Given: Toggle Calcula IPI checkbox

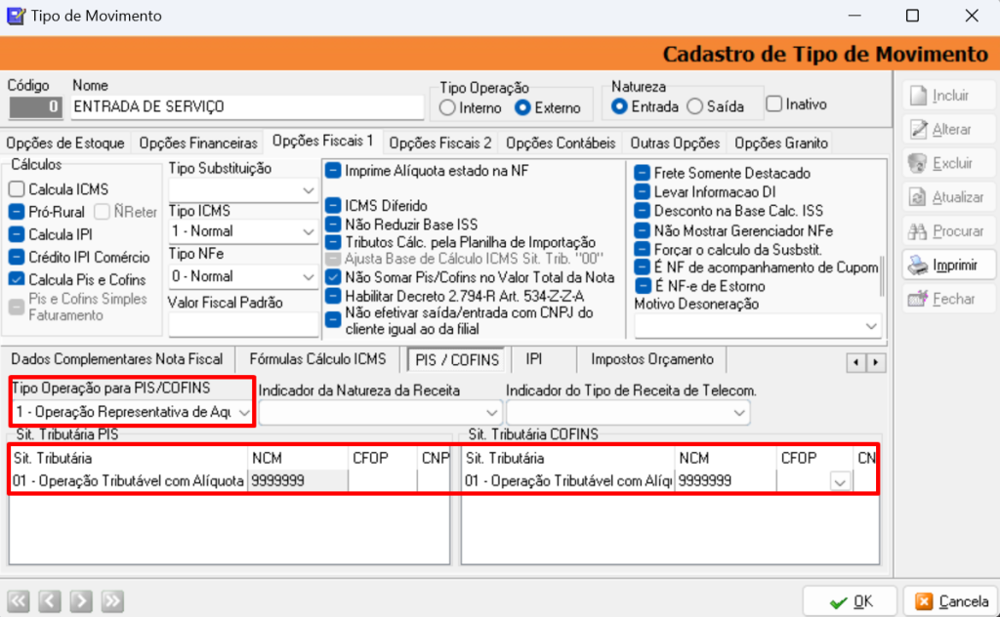Looking at the screenshot, I should coord(17,234).
